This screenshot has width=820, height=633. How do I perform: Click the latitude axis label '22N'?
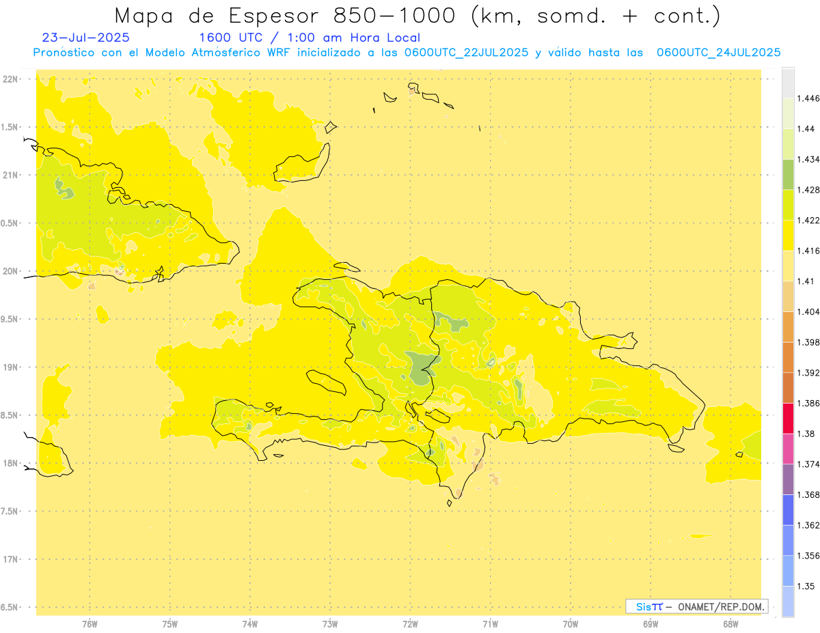[x=12, y=79]
